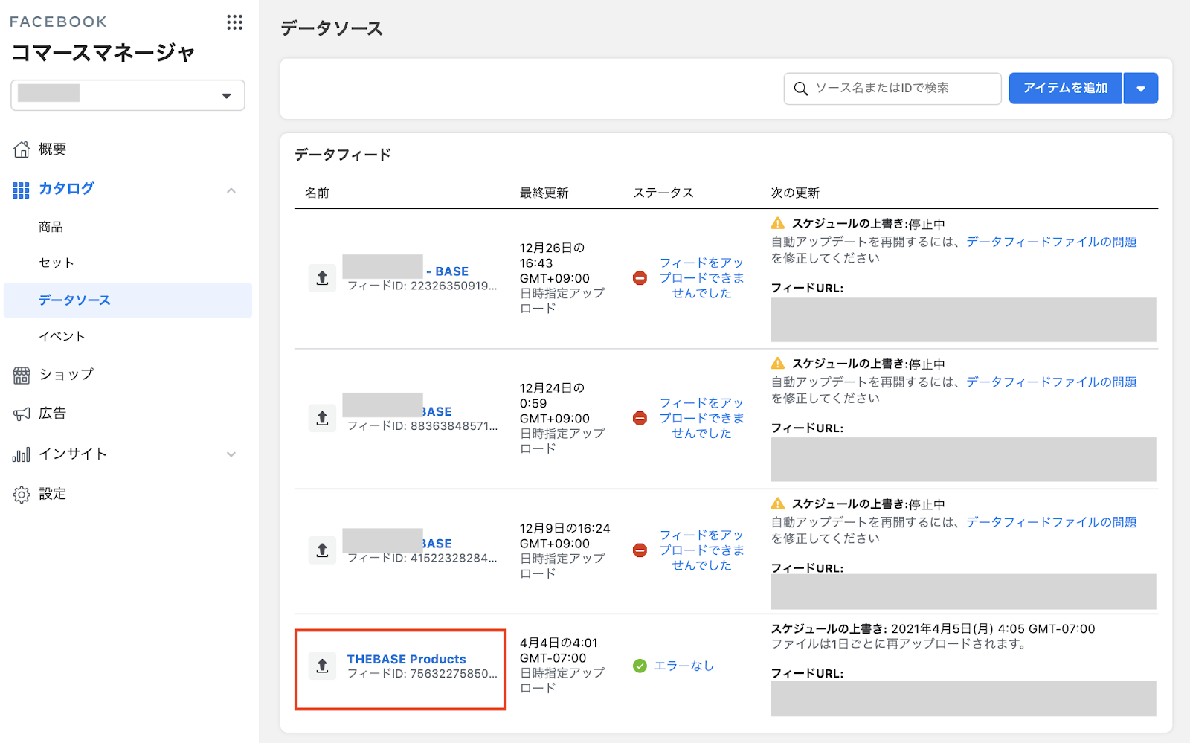Select カタログ in the sidebar
The height and width of the screenshot is (743, 1190).
pyautogui.click(x=66, y=189)
